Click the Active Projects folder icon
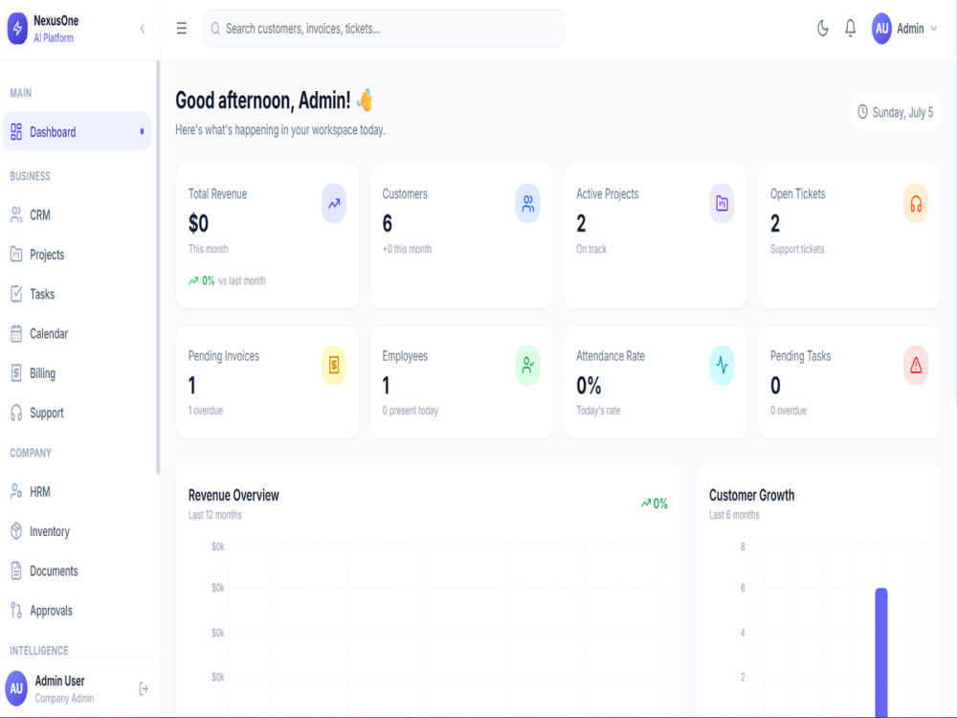 (722, 203)
